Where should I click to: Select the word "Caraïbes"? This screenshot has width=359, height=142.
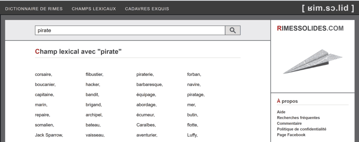(x=145, y=125)
